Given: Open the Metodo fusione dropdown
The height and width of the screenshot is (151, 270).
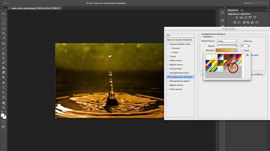Looking at the screenshot, I should (x=227, y=41).
